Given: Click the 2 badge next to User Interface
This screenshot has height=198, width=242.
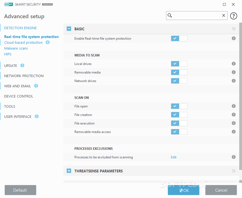Looking at the screenshot, I should [37, 116].
